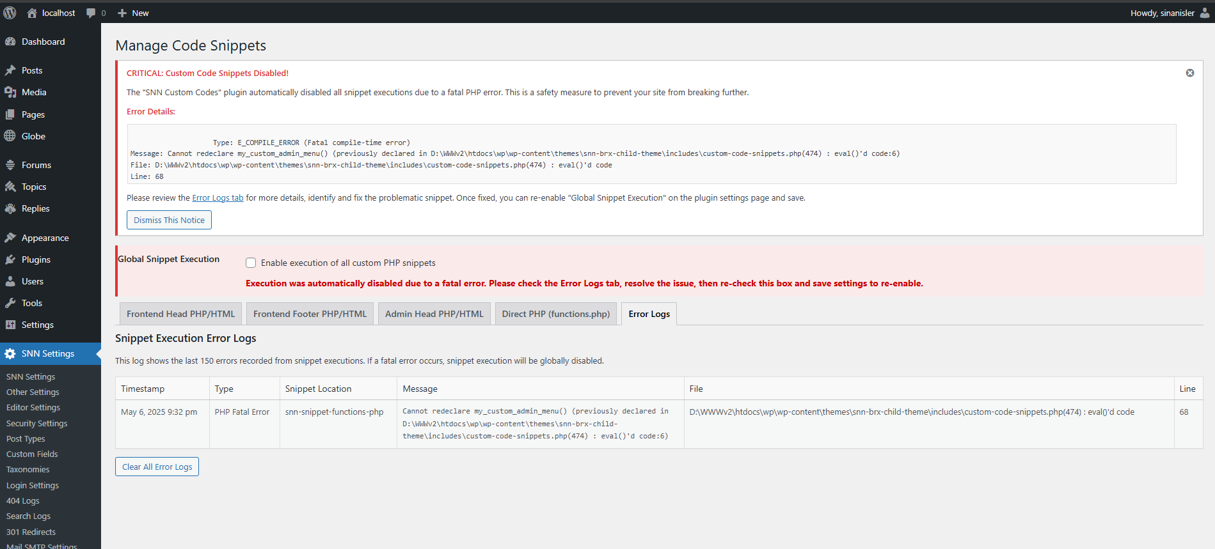Open the Admin Head PHP/HTML tab
The width and height of the screenshot is (1215, 549).
point(434,314)
